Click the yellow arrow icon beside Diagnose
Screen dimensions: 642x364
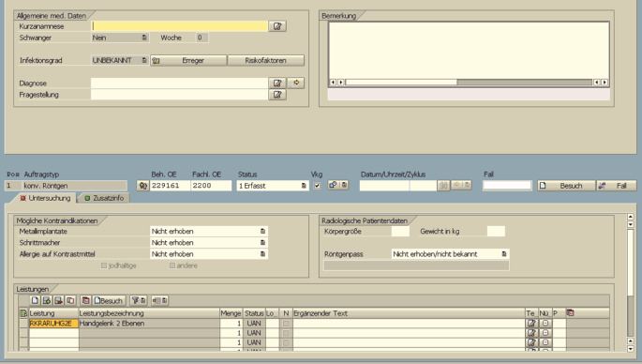[x=295, y=83]
